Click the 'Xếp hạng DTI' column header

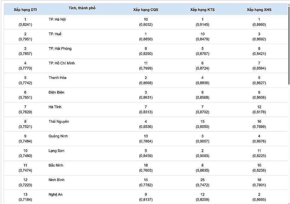point(25,10)
